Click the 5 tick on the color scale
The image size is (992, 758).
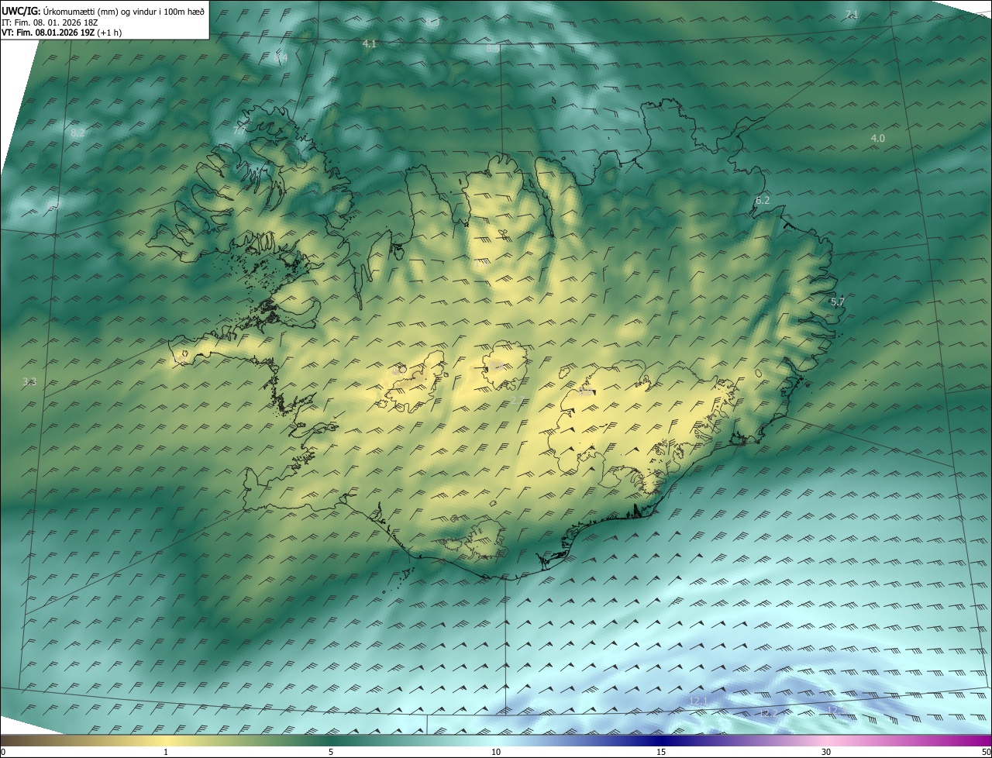point(331,752)
